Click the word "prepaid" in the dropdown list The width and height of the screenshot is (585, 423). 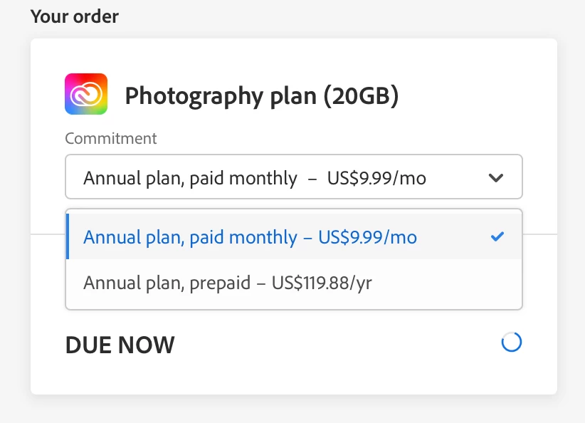220,283
